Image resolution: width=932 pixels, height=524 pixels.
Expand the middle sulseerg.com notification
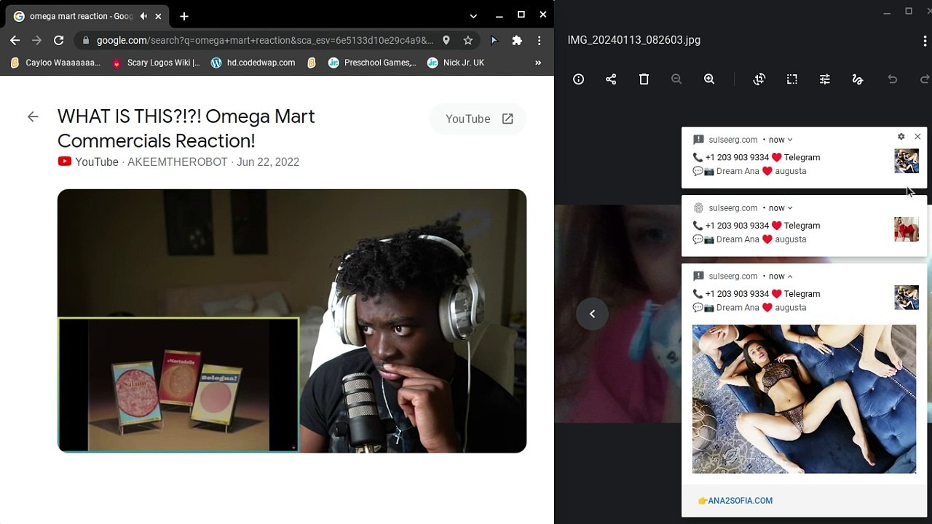point(790,208)
